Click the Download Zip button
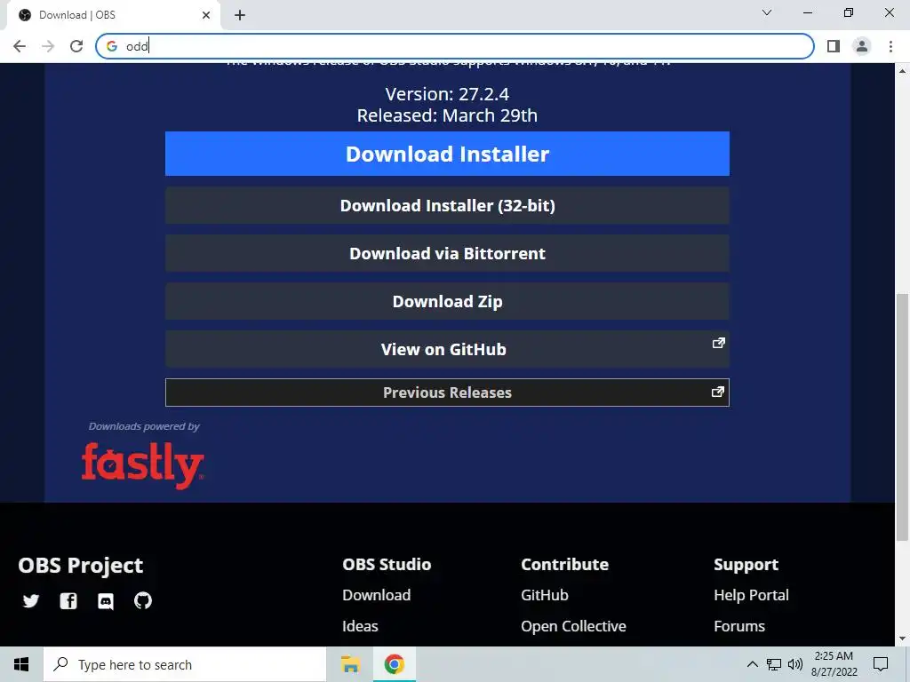Viewport: 910px width, 682px height. (448, 302)
